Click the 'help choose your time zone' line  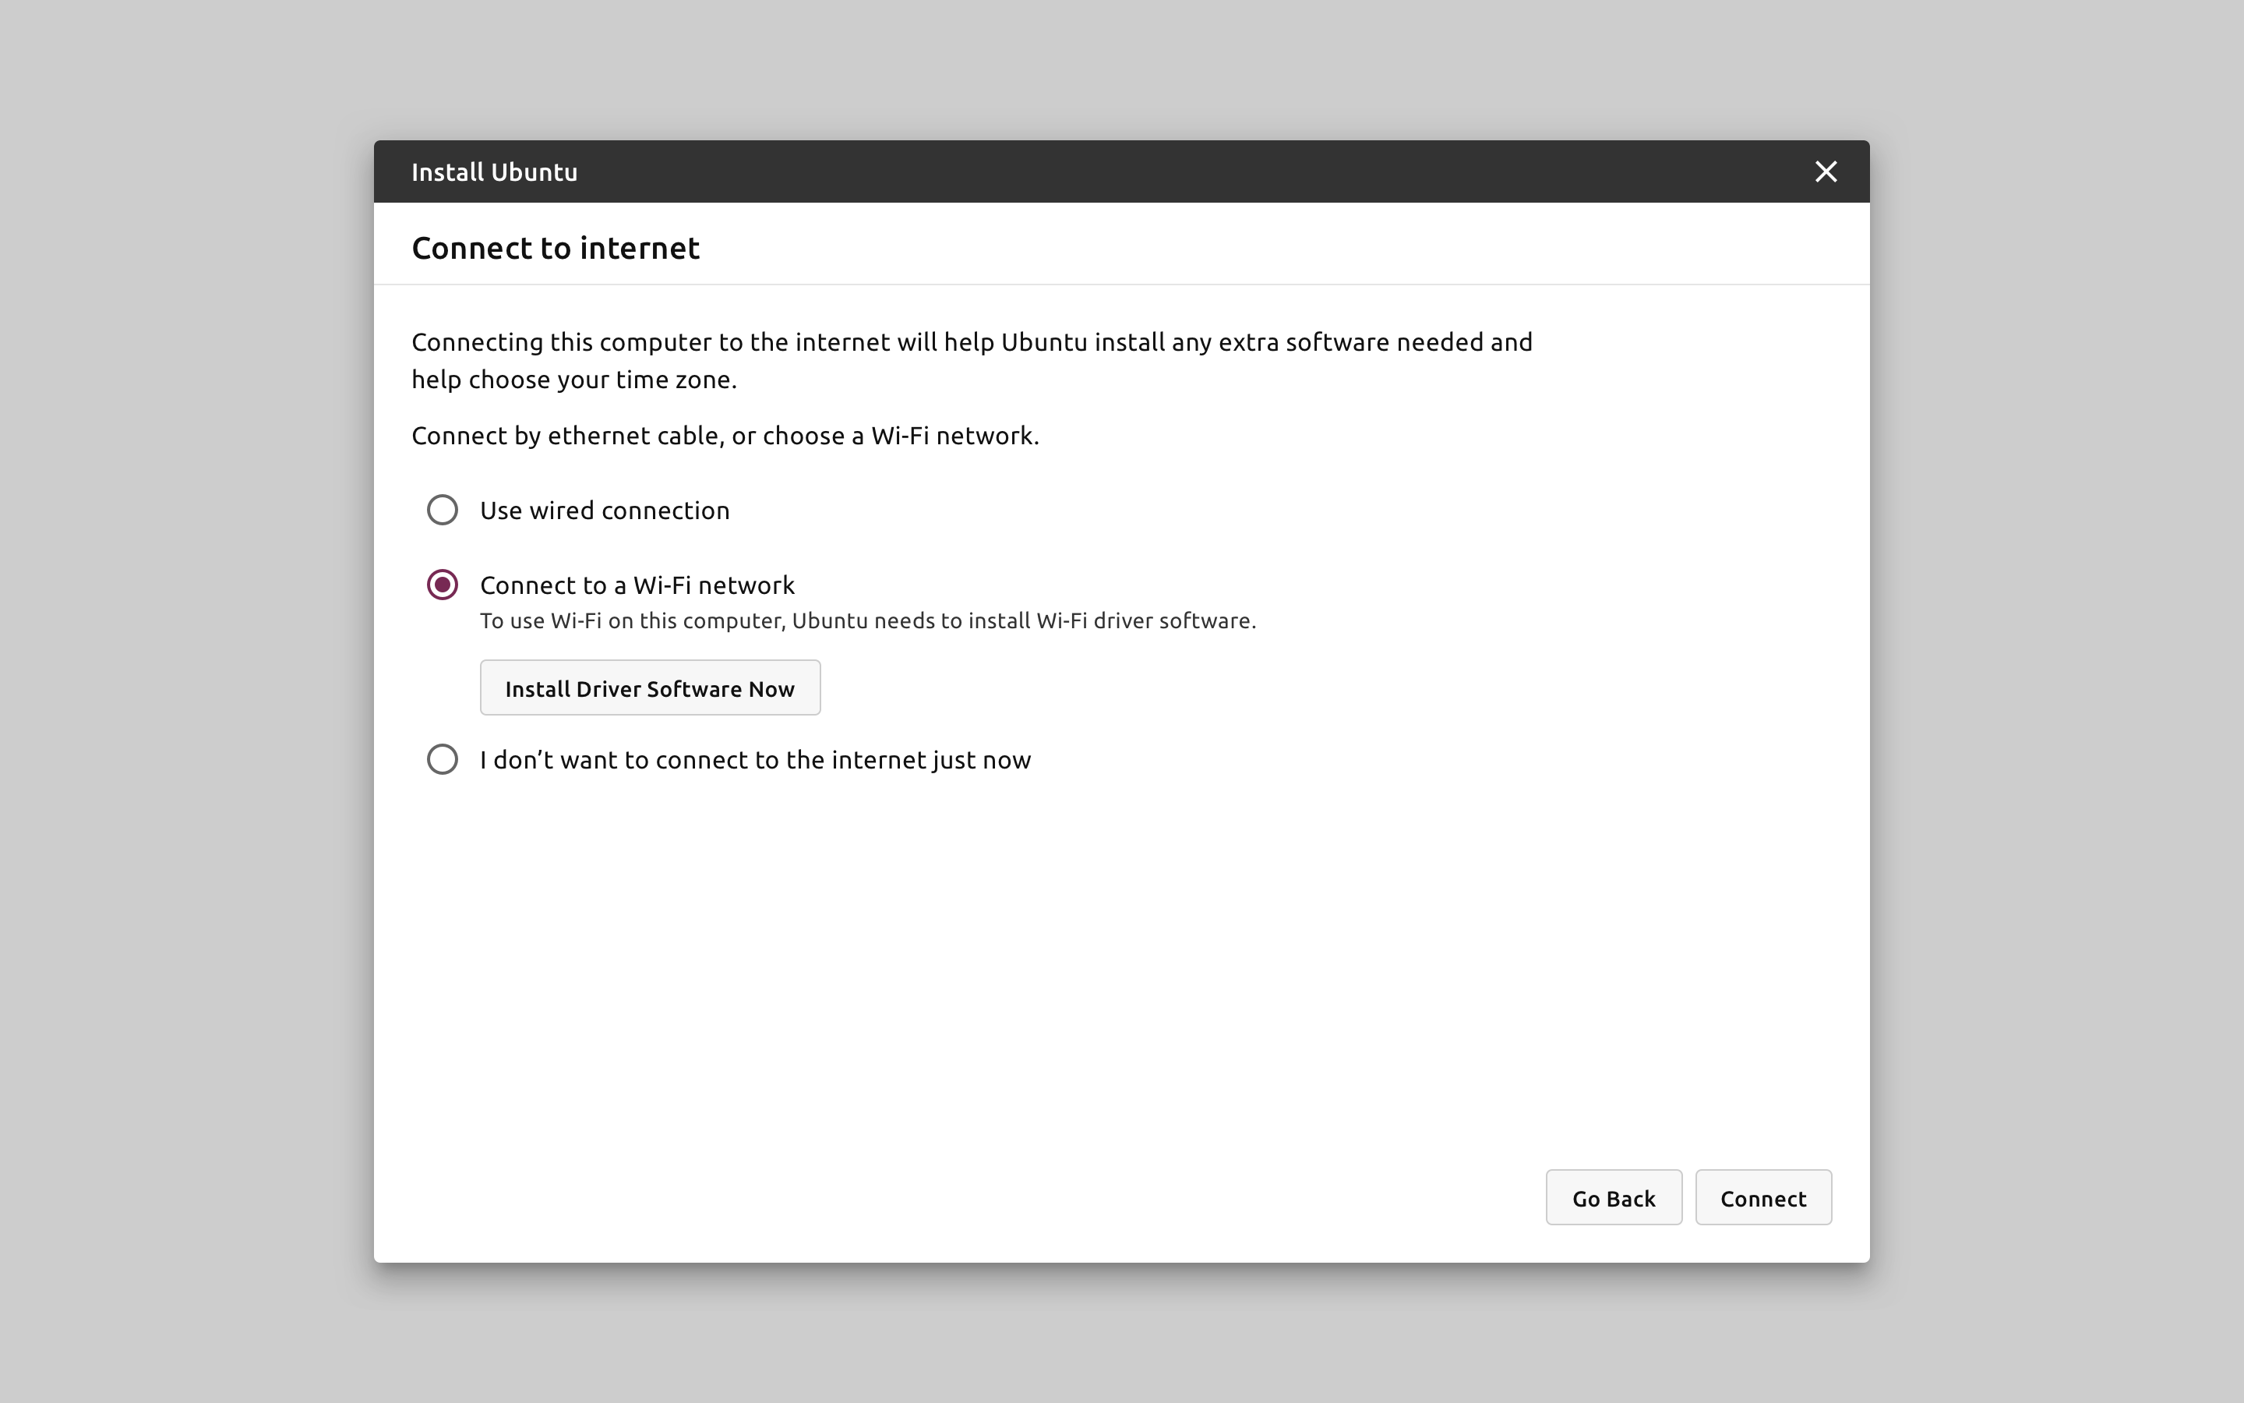tap(574, 380)
